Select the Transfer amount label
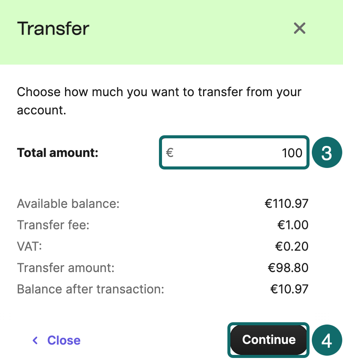 (66, 268)
